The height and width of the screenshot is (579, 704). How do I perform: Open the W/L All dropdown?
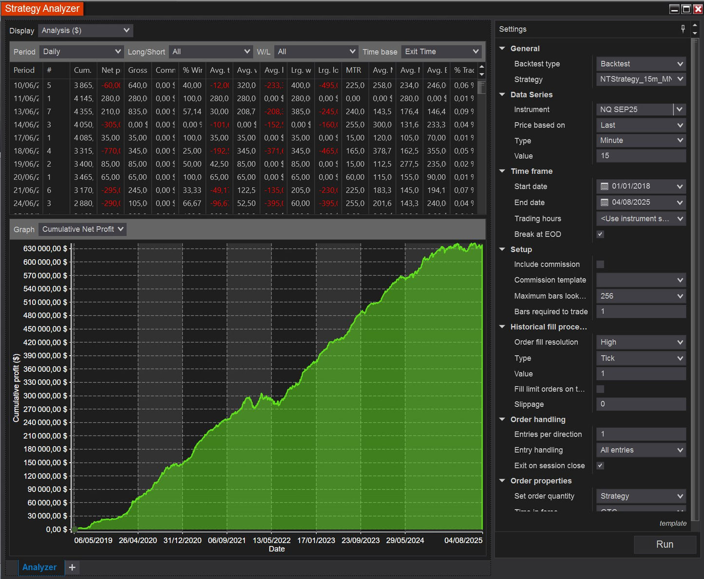pos(316,52)
